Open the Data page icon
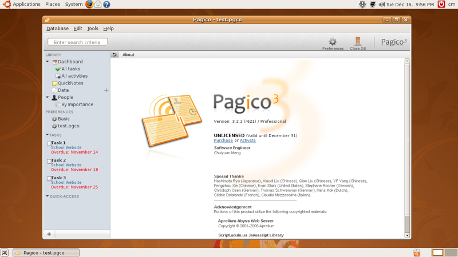Image resolution: width=458 pixels, height=257 pixels. coord(54,90)
